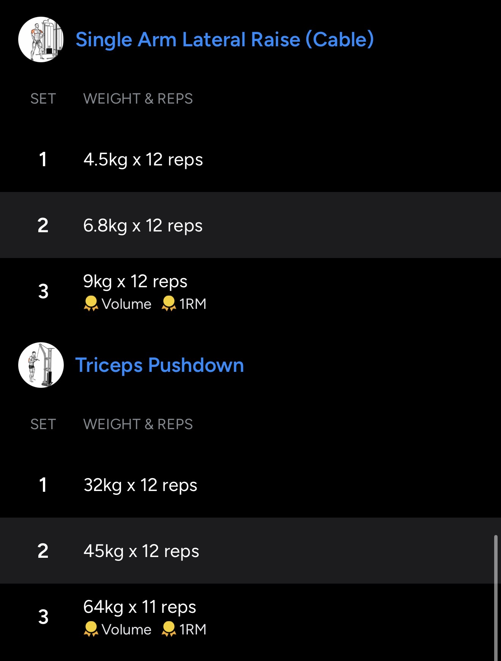Tap set number 1 of Triceps Pushdown
The image size is (501, 661).
(x=43, y=485)
